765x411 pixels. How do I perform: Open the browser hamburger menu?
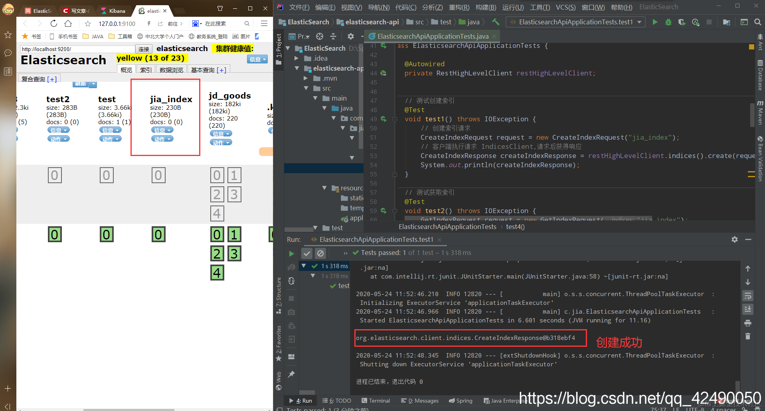(x=264, y=24)
